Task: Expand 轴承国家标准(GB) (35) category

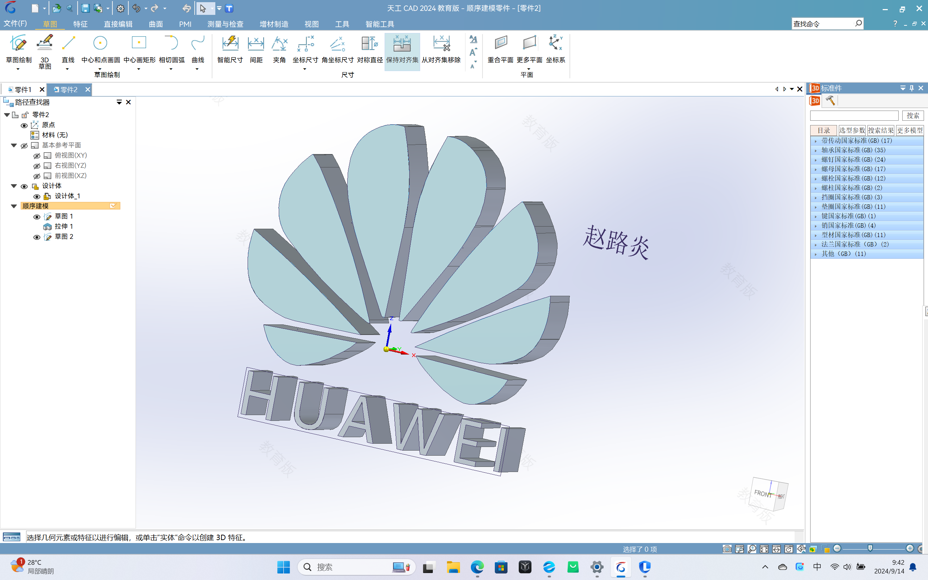Action: (816, 150)
